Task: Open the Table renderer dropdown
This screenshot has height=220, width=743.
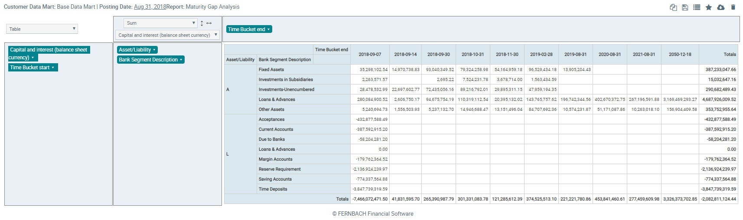Action: (42, 29)
